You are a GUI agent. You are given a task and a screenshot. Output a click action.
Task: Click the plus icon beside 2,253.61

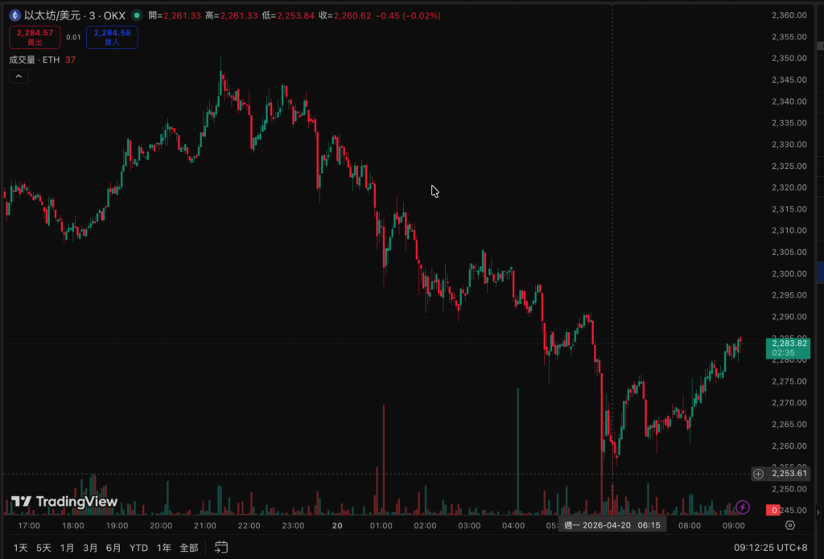758,474
